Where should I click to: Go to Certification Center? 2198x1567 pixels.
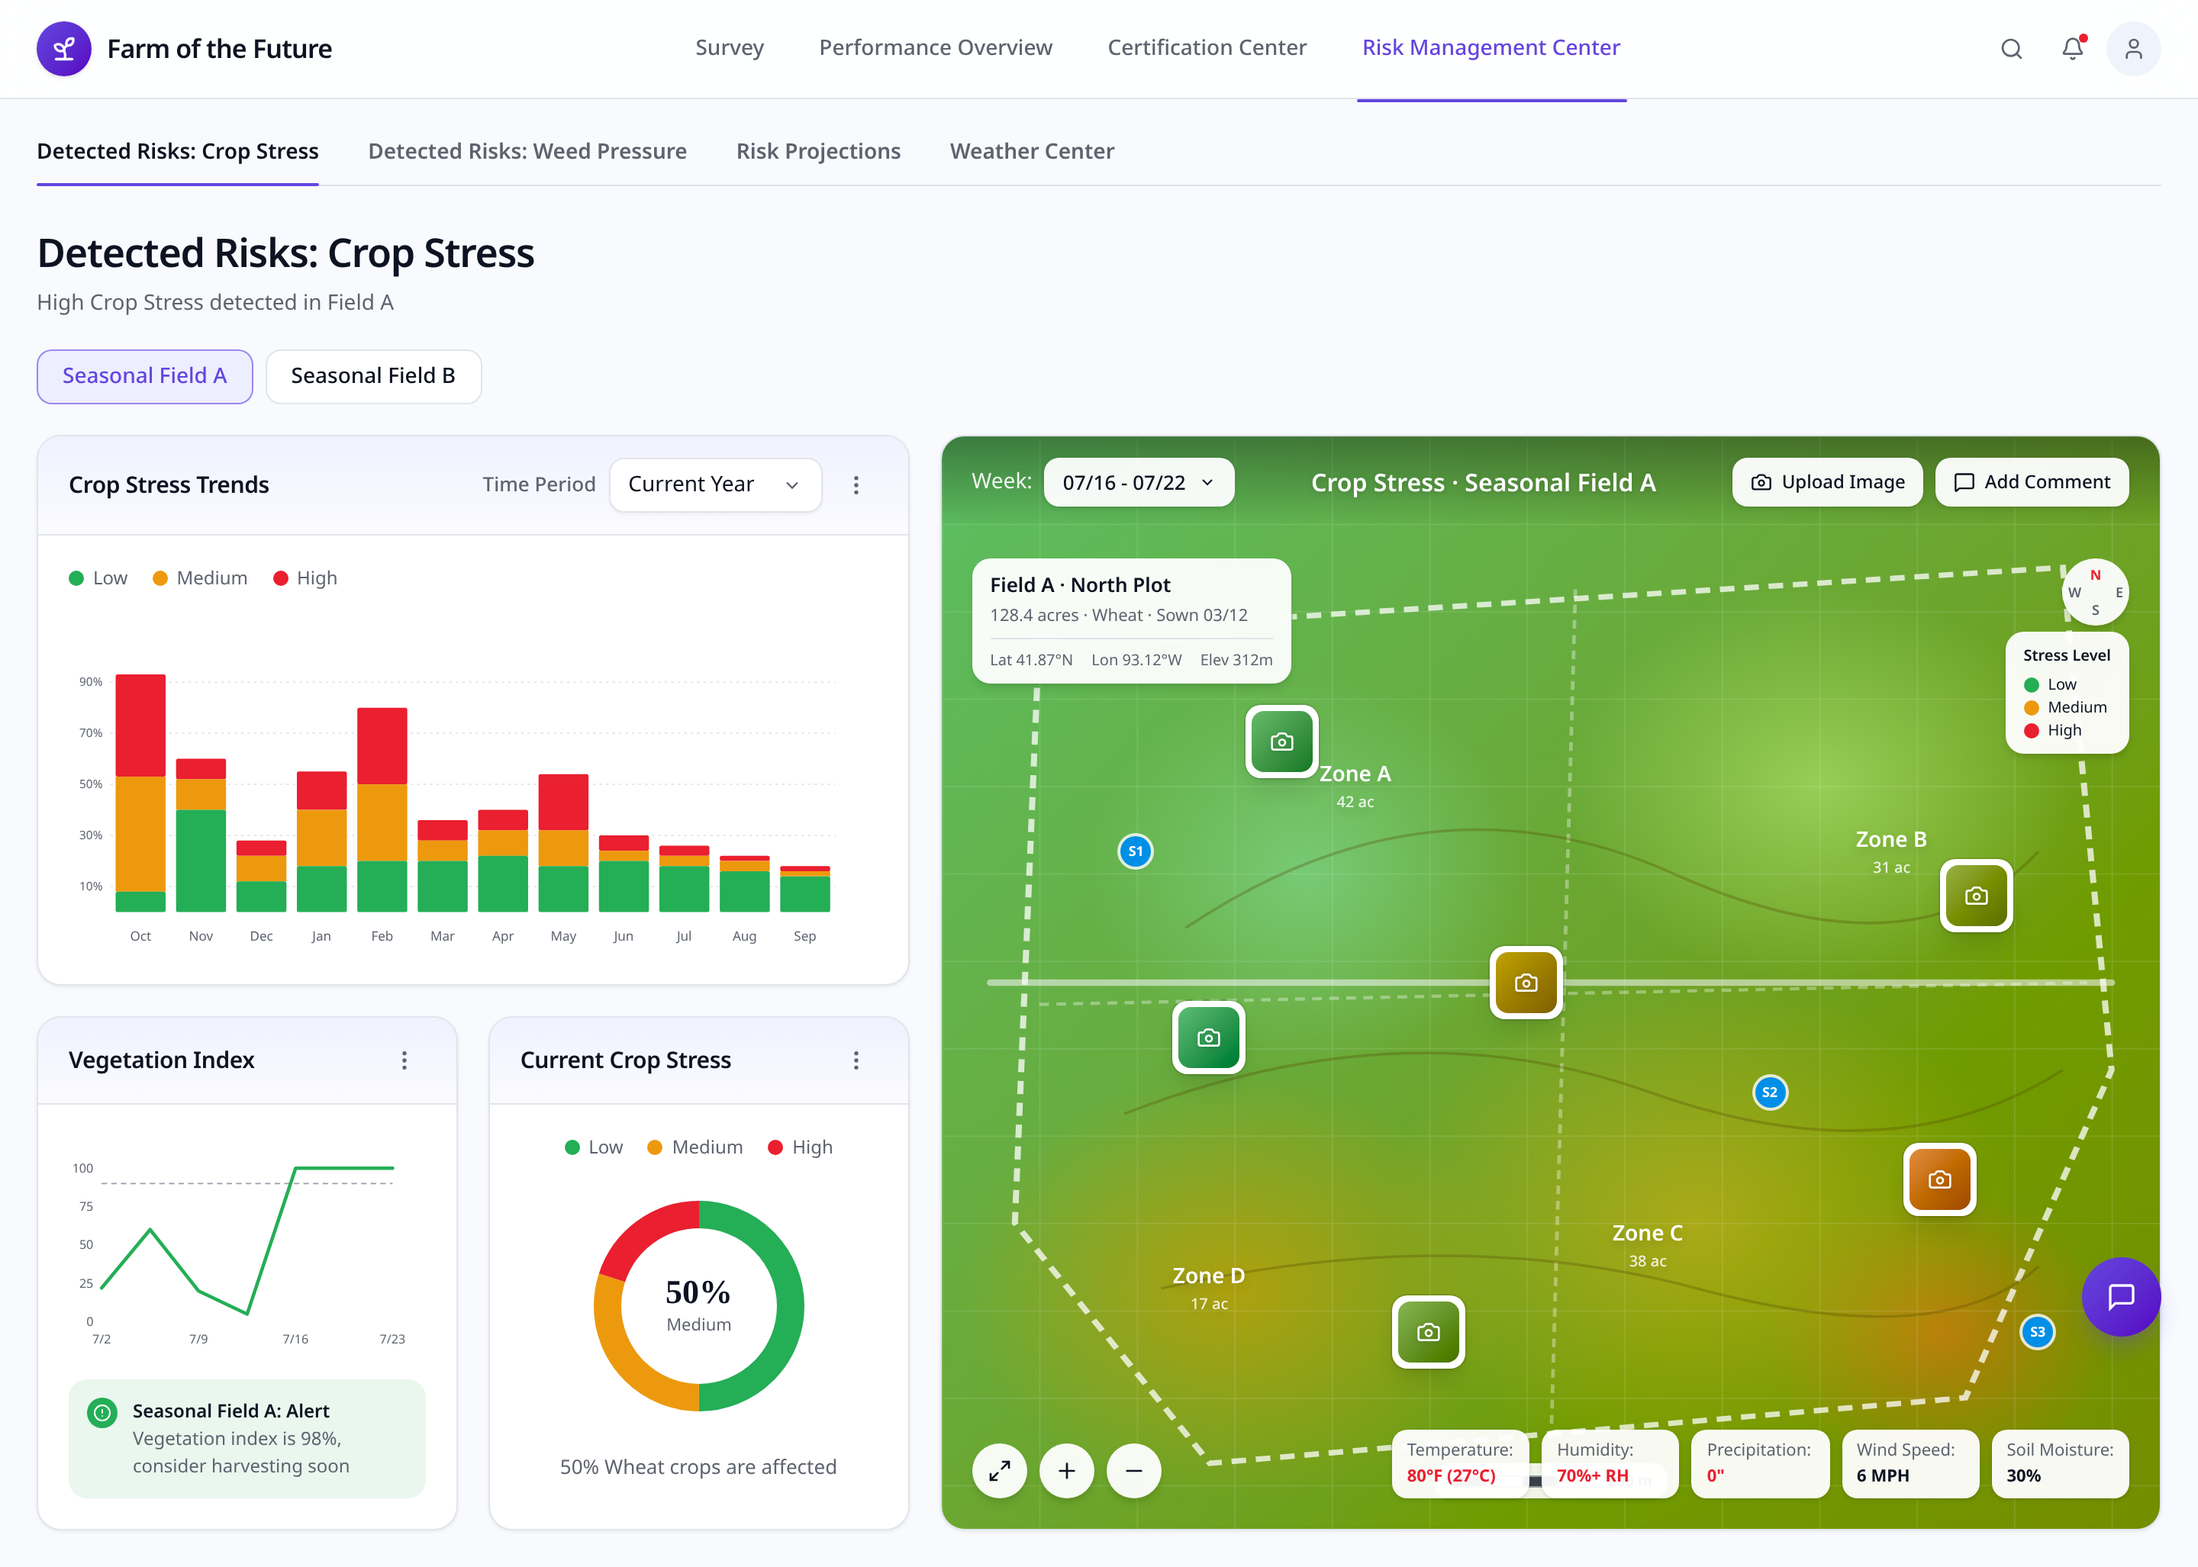(1207, 48)
